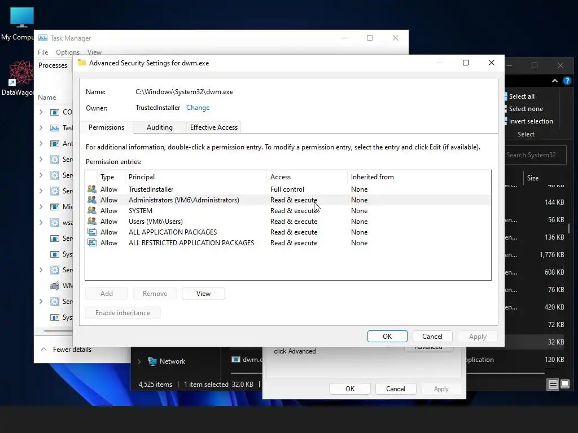Click the user icon of Administrators entry
Viewport: 578px width, 433px height.
tap(92, 200)
